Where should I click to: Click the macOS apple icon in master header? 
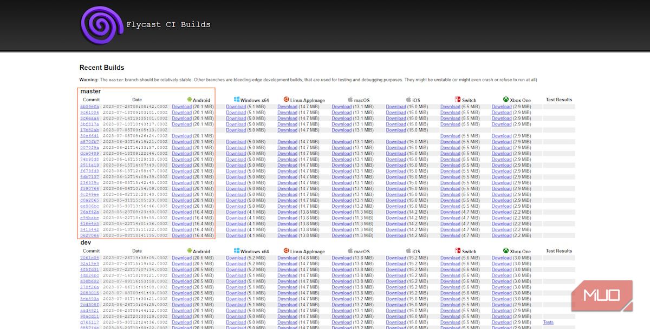(350, 100)
